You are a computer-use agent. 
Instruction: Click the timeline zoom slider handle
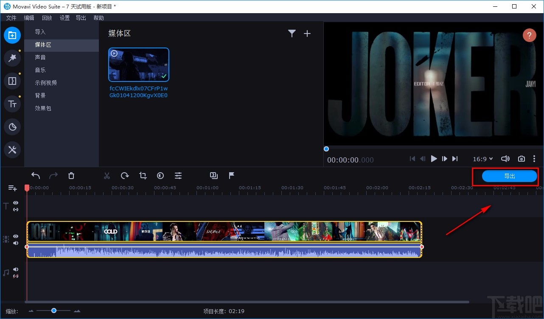coord(54,311)
